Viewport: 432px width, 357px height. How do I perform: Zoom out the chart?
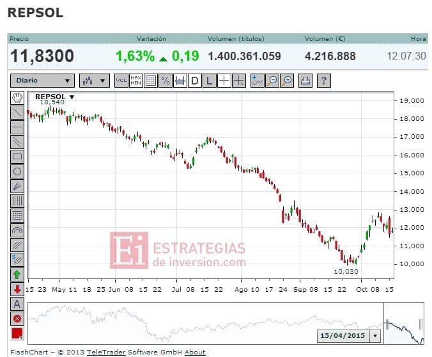point(272,81)
